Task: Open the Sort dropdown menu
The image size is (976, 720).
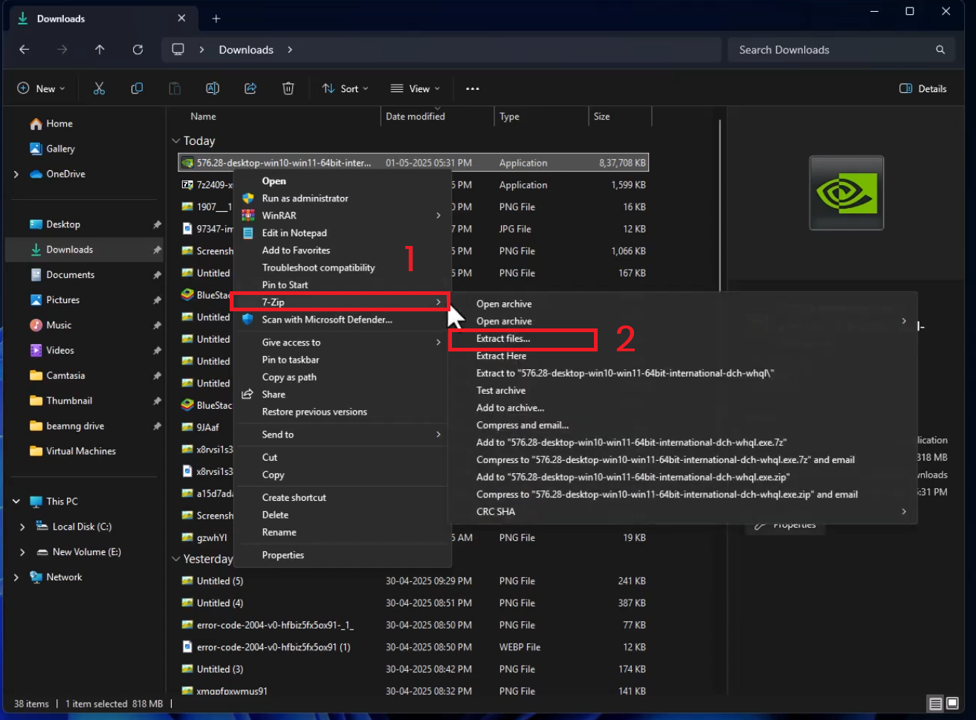Action: tap(345, 88)
